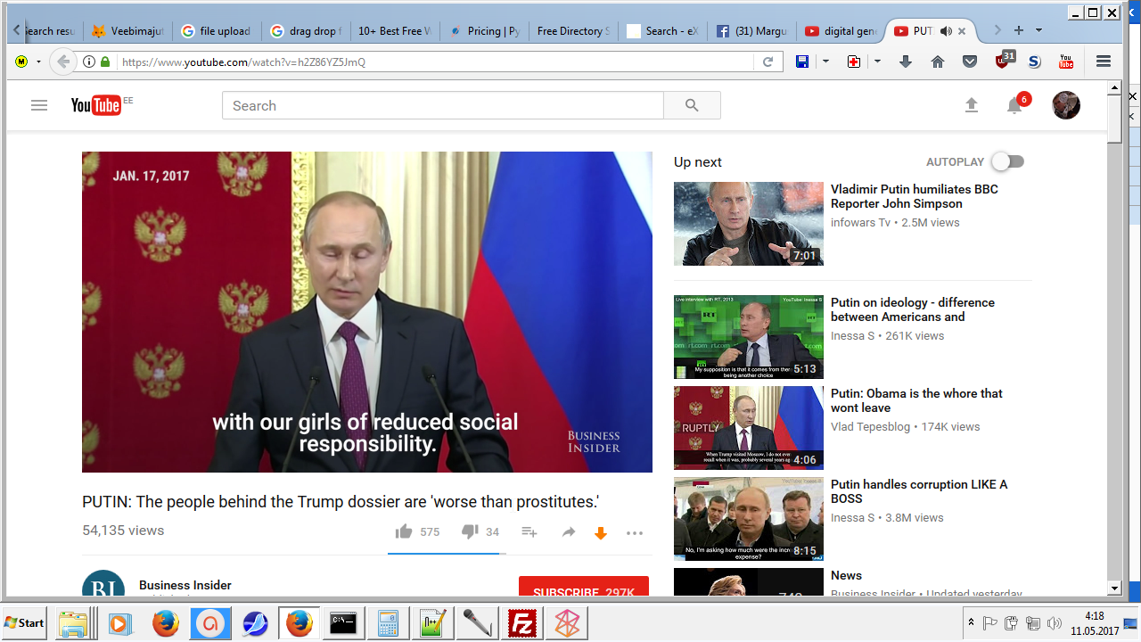Open Putin handles corruption LIKE A BOSS
1141x642 pixels.
tap(919, 491)
